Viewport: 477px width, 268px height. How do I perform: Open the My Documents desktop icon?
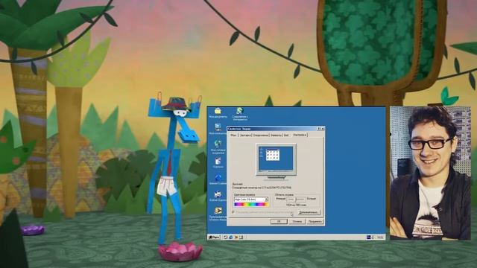[x=218, y=112]
